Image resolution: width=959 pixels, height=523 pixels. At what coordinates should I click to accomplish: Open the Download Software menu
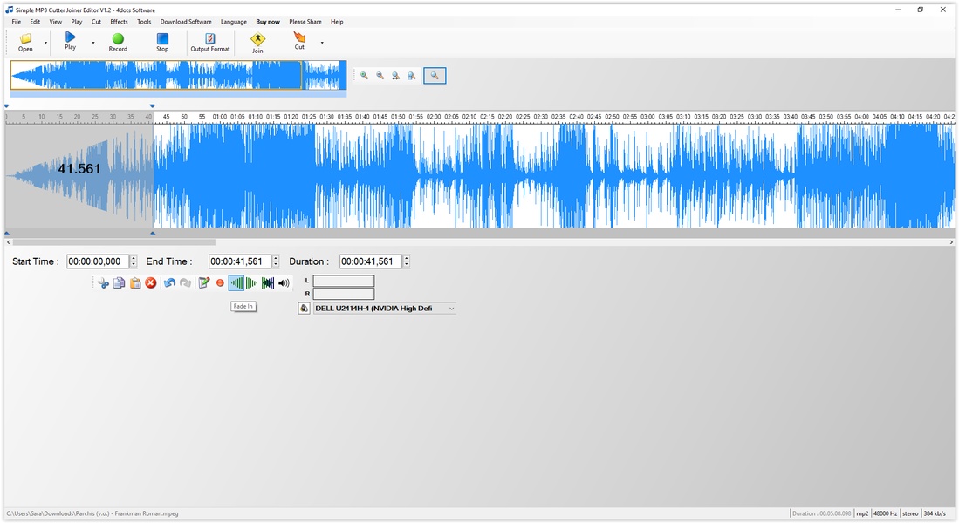[x=186, y=22]
